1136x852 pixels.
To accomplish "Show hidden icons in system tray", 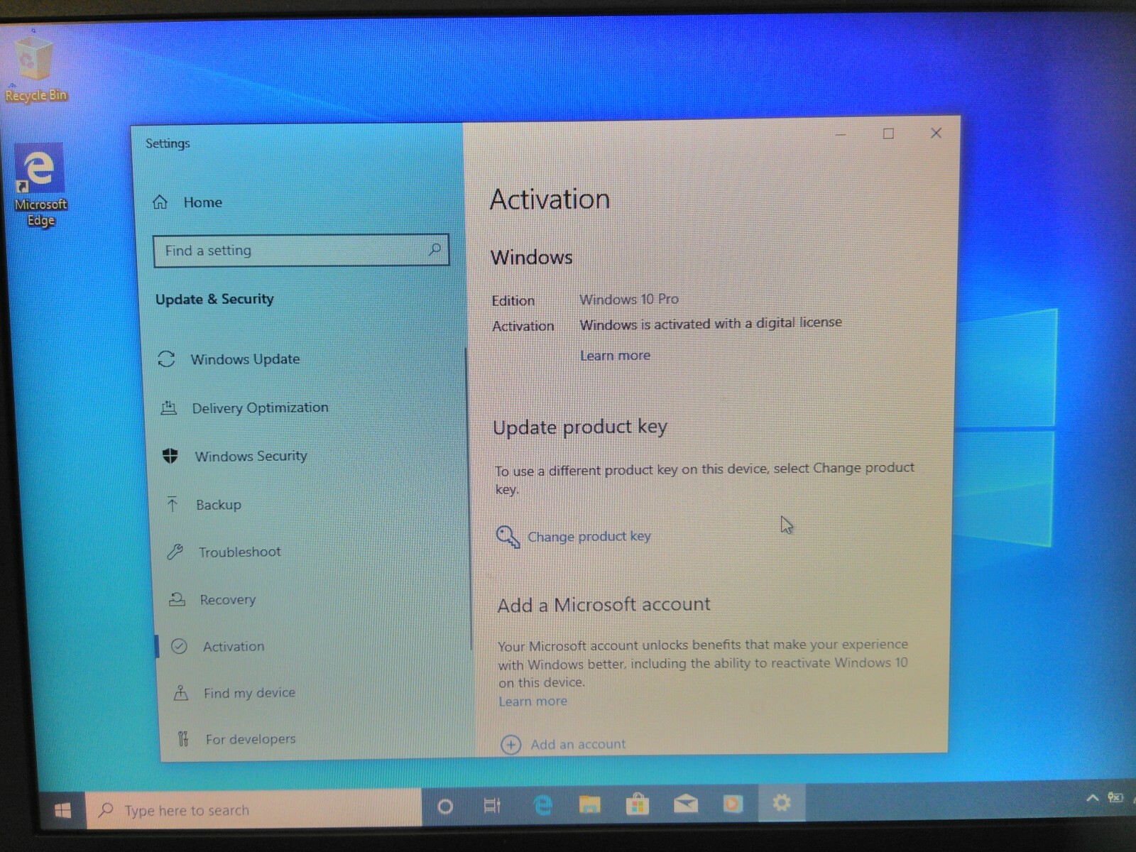I will (1093, 798).
